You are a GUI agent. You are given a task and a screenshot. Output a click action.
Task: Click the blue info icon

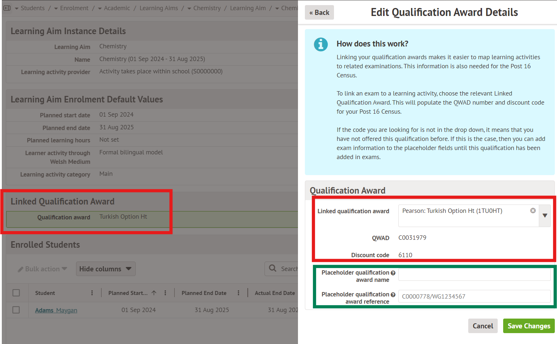[321, 44]
